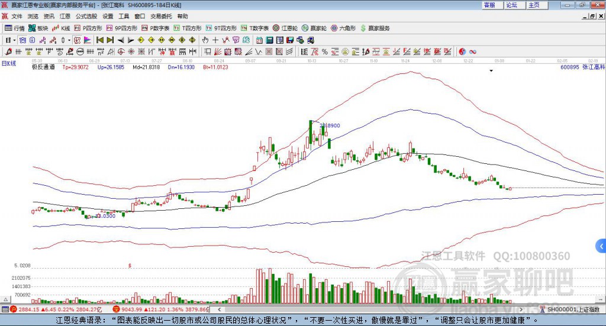Launch the 江恩轮 Gann wheel
The width and height of the screenshot is (606, 326).
point(285,28)
